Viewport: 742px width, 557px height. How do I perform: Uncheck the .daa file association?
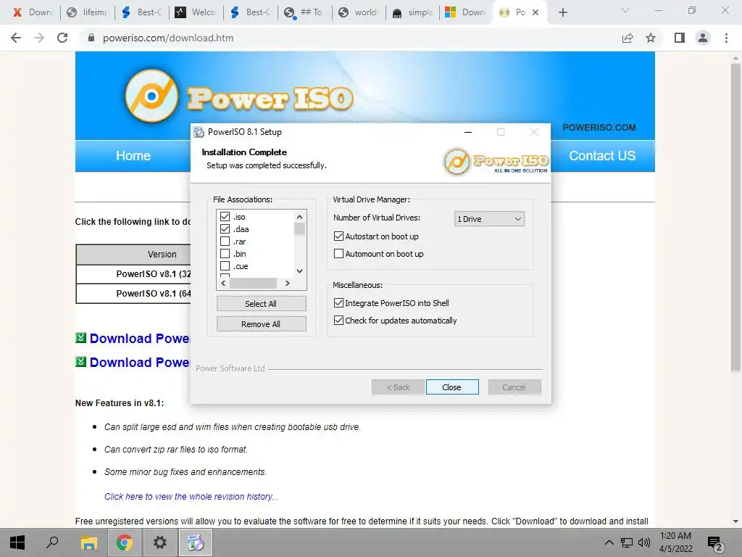(x=225, y=228)
